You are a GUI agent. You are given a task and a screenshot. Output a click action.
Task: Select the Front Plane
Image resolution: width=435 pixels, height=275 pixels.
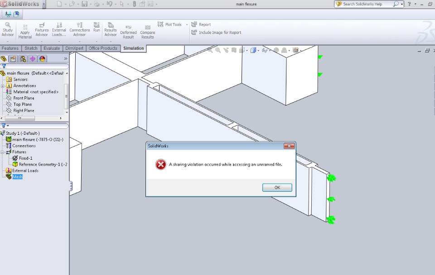point(24,98)
